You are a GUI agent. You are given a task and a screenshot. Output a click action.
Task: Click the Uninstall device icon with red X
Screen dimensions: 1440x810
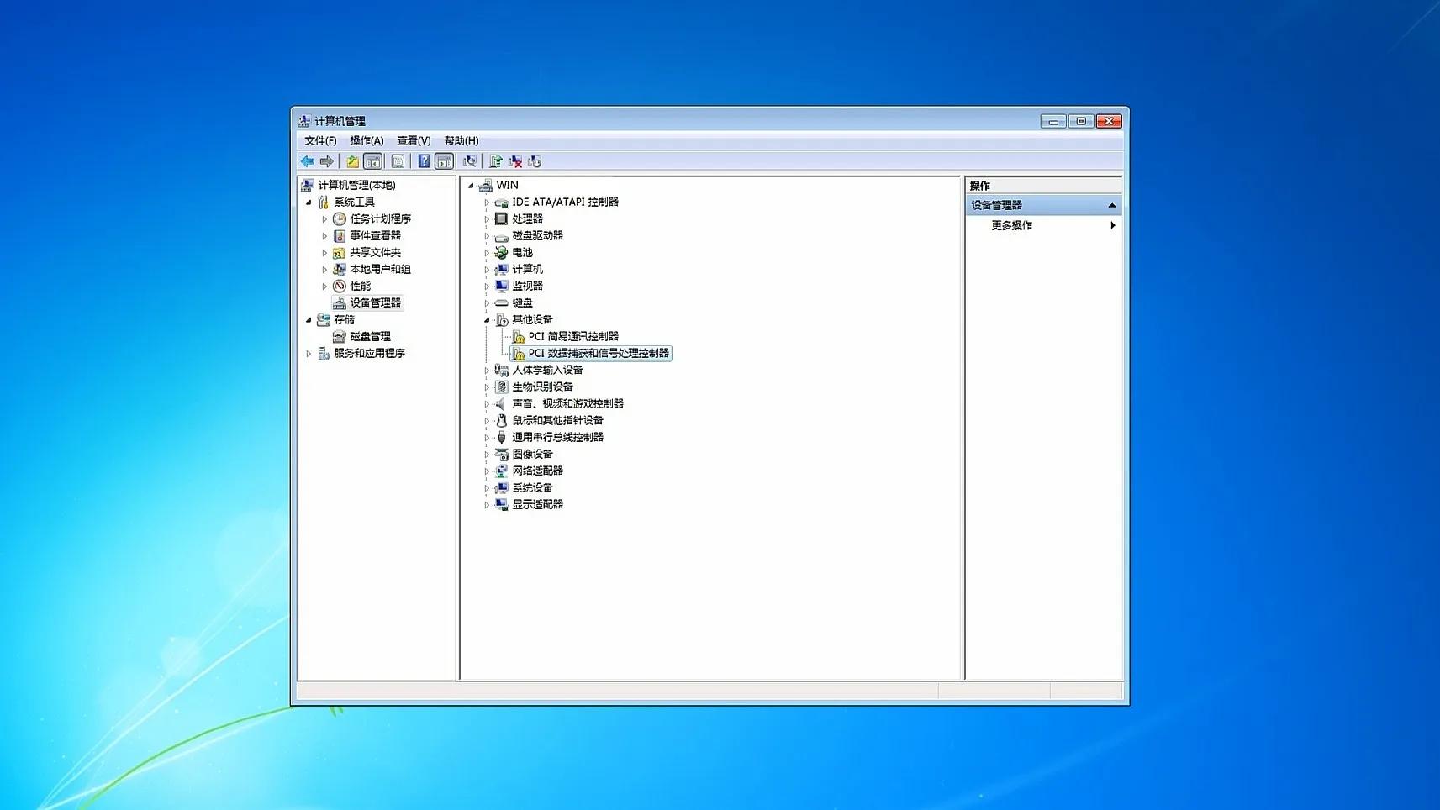coord(515,161)
